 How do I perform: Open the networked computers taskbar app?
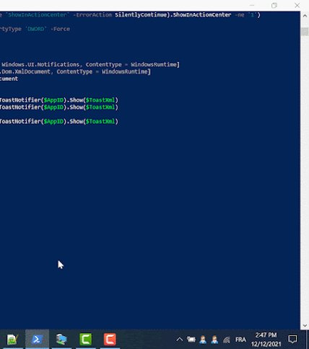[x=61, y=339]
